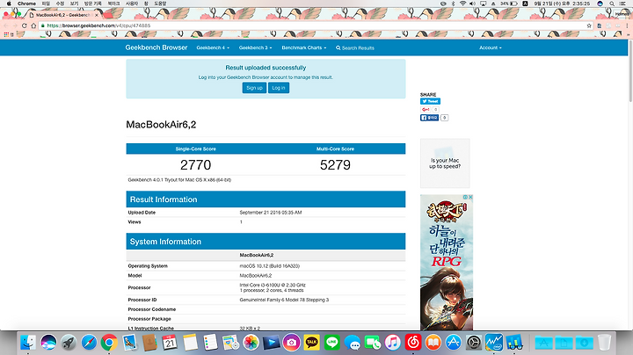This screenshot has width=633, height=355.
Task: Open App Store in the dock
Action: 454,343
